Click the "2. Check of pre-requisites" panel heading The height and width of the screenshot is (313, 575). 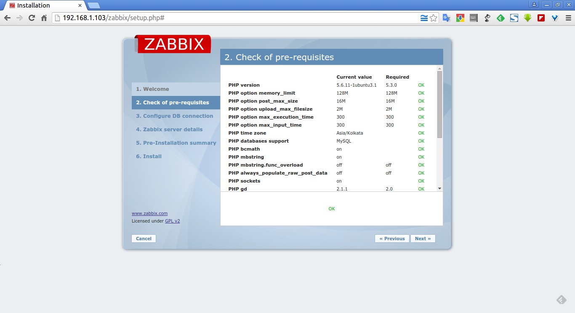[x=279, y=57]
